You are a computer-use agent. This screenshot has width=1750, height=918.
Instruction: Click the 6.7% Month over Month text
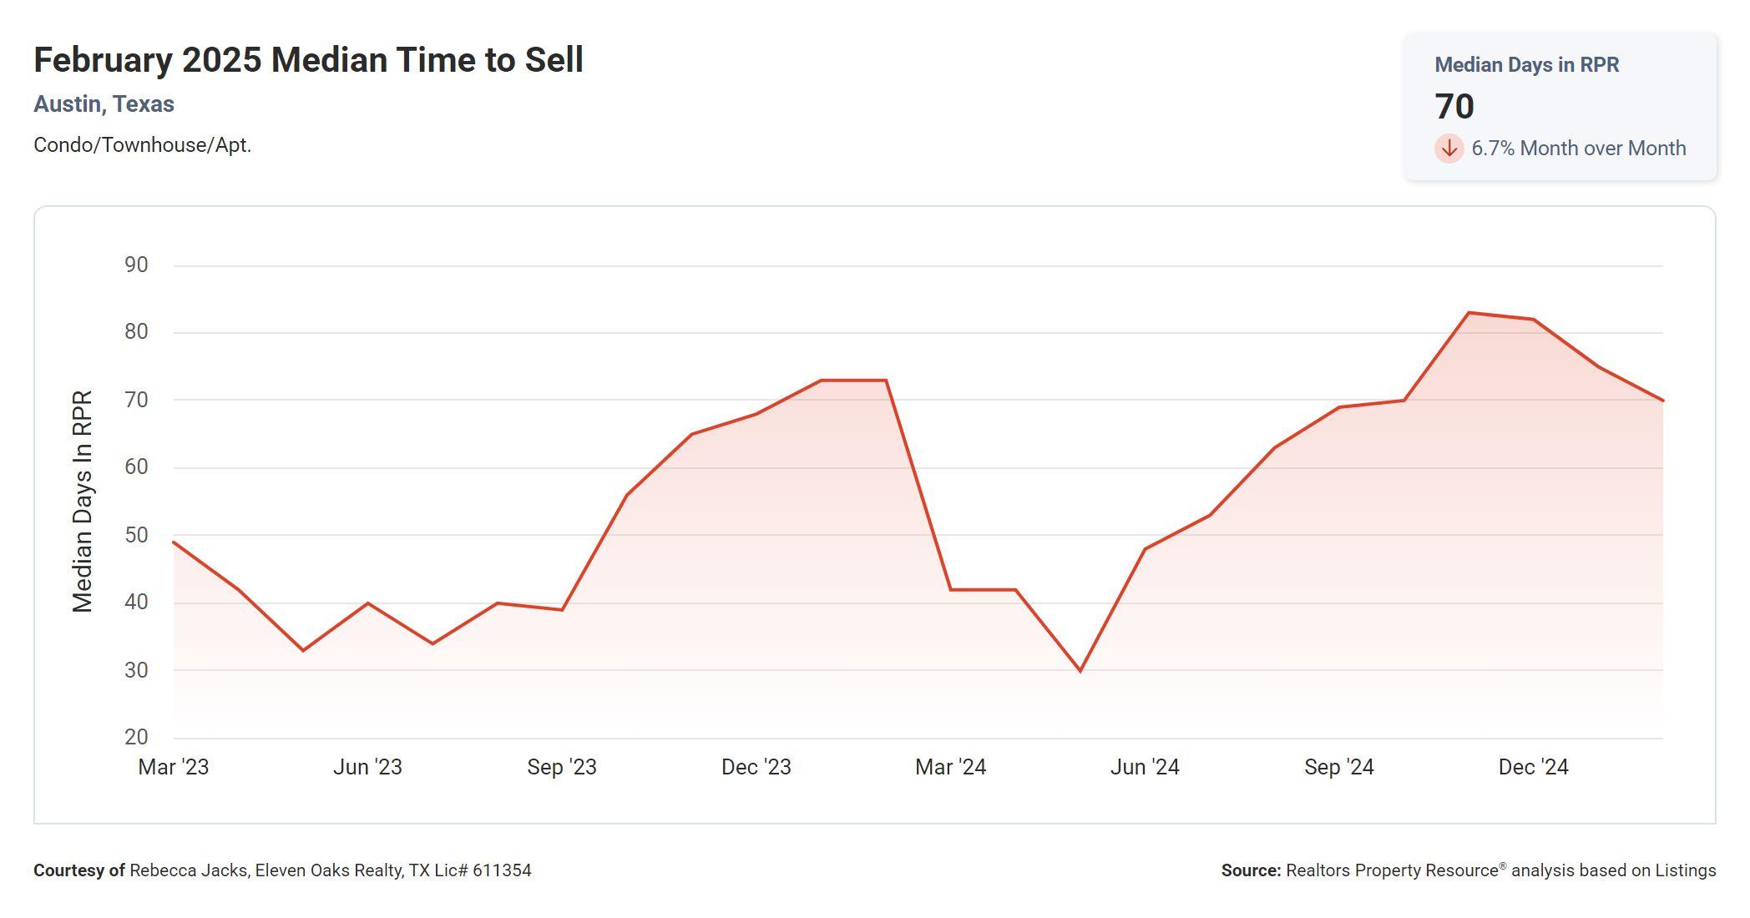(1578, 149)
